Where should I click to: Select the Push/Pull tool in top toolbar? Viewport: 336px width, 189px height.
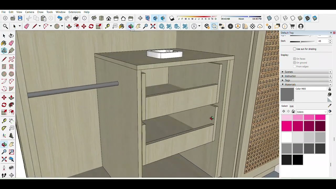69,26
